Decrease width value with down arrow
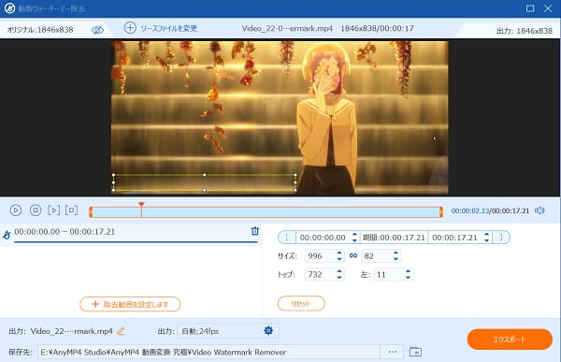The image size is (561, 362). coord(339,259)
